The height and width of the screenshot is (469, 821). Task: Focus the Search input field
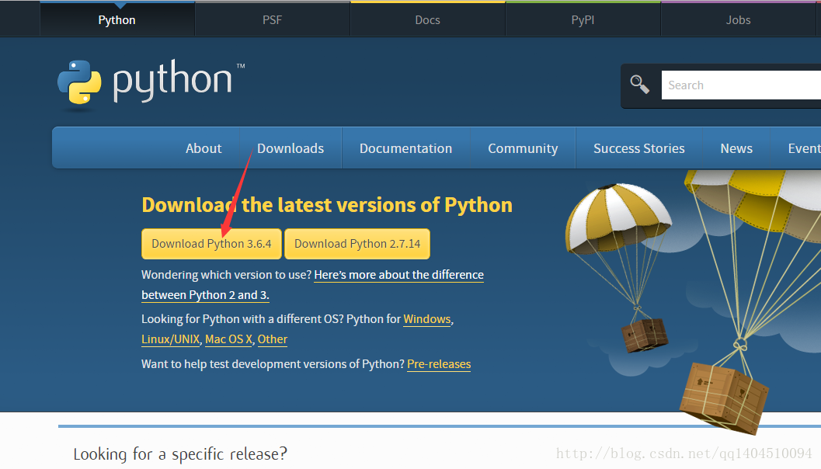point(741,85)
